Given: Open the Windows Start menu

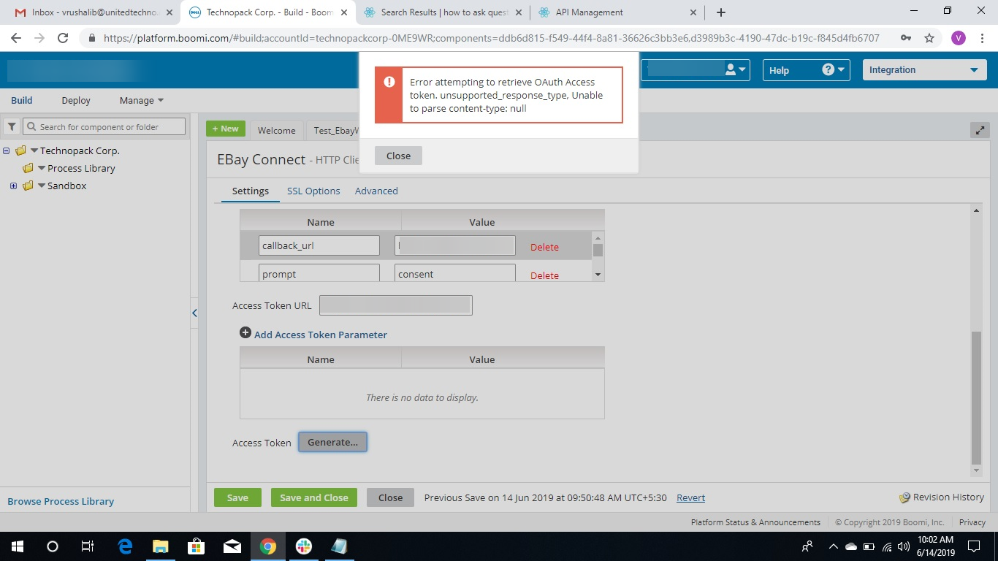Looking at the screenshot, I should click(17, 546).
